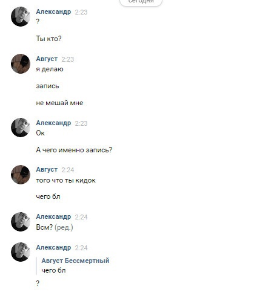Screen dimensions: 277x298
Task: Open sender name Александр above "Ты кто?"
Action: coord(53,12)
